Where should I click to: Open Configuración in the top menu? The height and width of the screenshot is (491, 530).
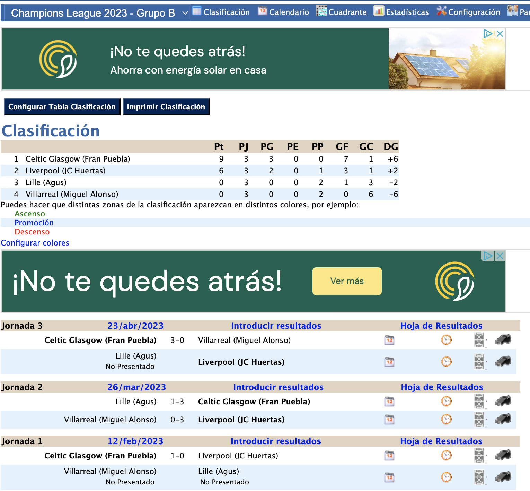pyautogui.click(x=468, y=12)
